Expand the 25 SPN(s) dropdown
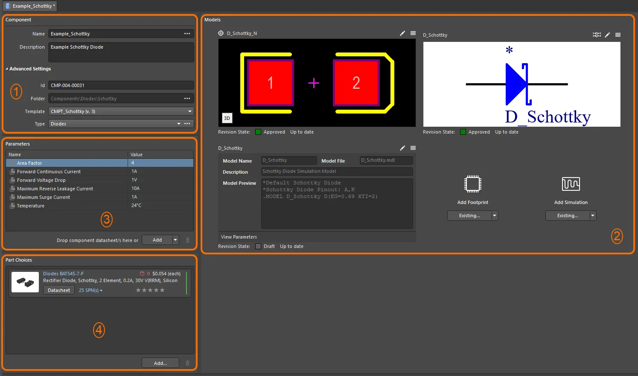The height and width of the screenshot is (376, 638). click(90, 290)
